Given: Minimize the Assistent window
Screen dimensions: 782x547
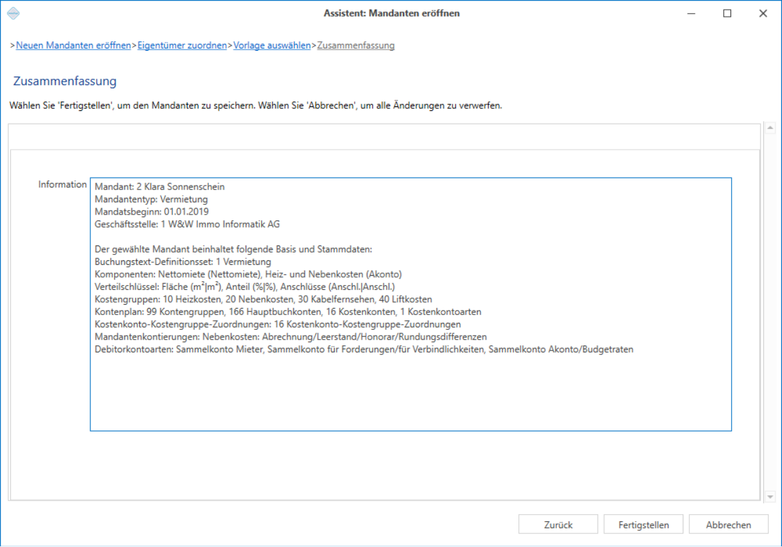Looking at the screenshot, I should pyautogui.click(x=691, y=13).
